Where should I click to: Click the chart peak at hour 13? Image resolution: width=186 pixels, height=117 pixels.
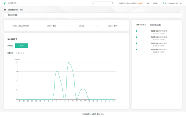click(x=69, y=62)
